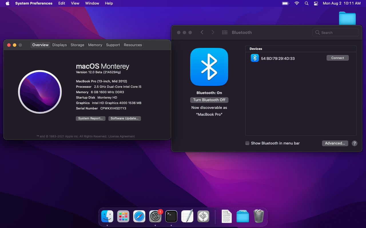366x228 pixels.
Task: Enable Show Bluetooth in menu bar checkbox
Action: 247,143
